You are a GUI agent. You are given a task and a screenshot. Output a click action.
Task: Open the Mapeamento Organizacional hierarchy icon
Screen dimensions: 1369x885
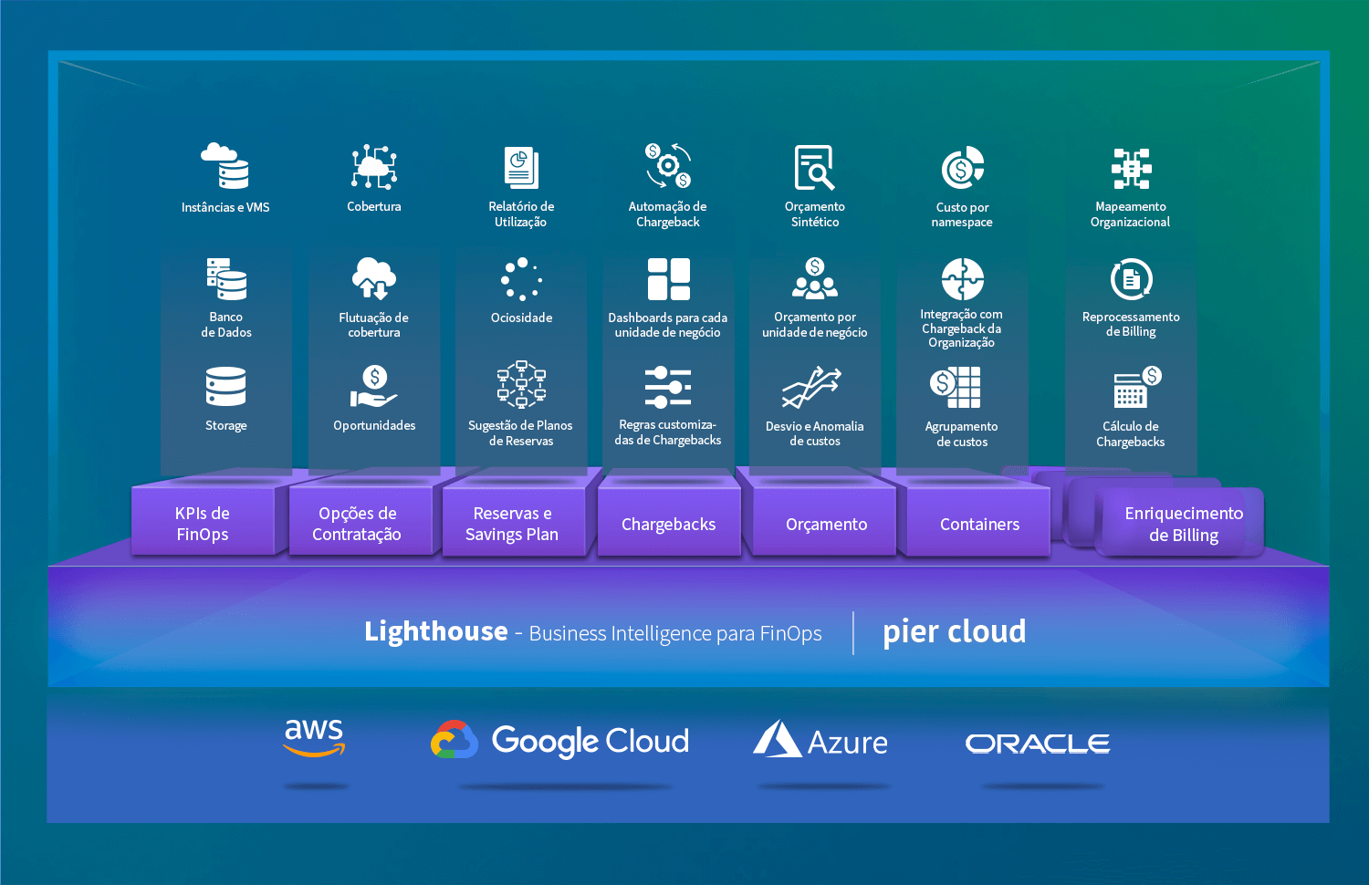tap(1131, 168)
